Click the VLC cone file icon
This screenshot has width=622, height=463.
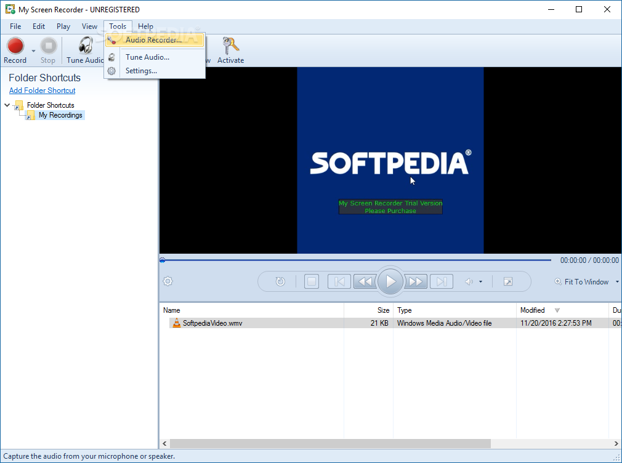click(x=177, y=323)
